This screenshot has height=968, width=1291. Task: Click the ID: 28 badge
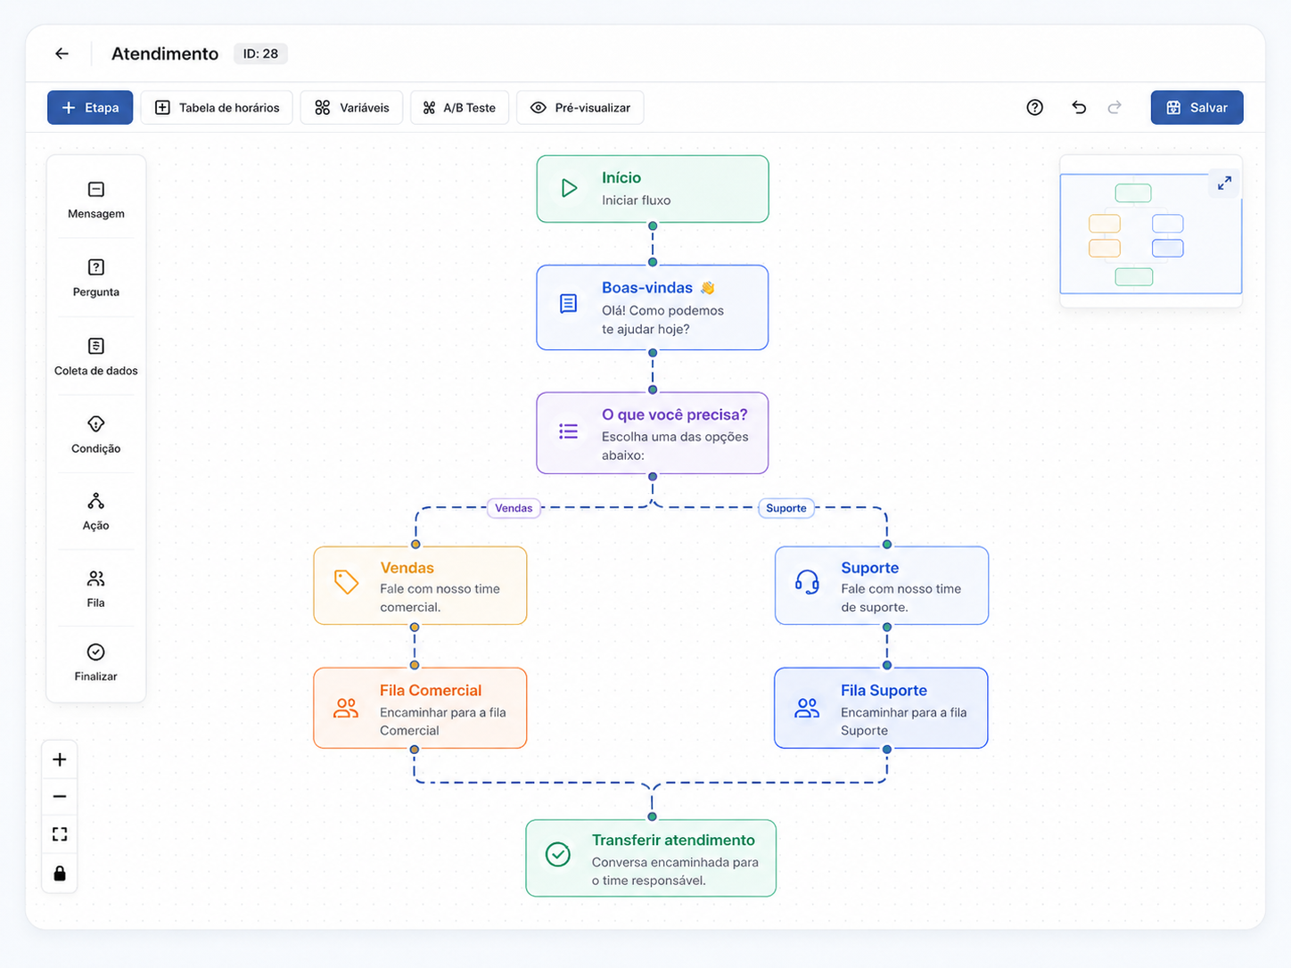(x=260, y=53)
